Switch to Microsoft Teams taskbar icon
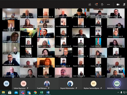The image size is (127, 95). [22, 93]
